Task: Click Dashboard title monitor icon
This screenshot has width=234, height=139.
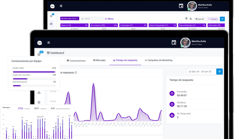Action: pyautogui.click(x=48, y=53)
